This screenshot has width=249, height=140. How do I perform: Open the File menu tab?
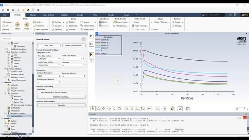5,15
